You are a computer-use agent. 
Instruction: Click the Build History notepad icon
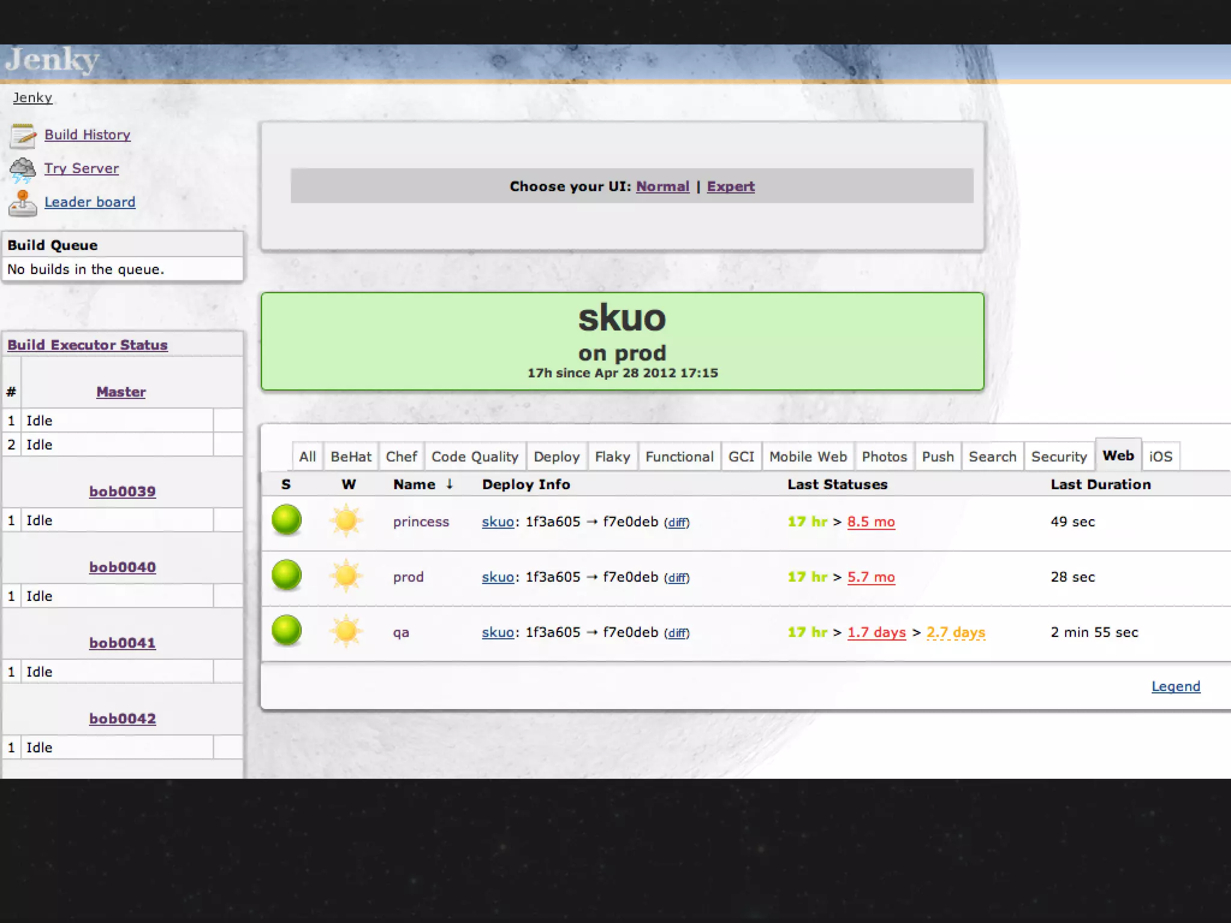coord(23,136)
